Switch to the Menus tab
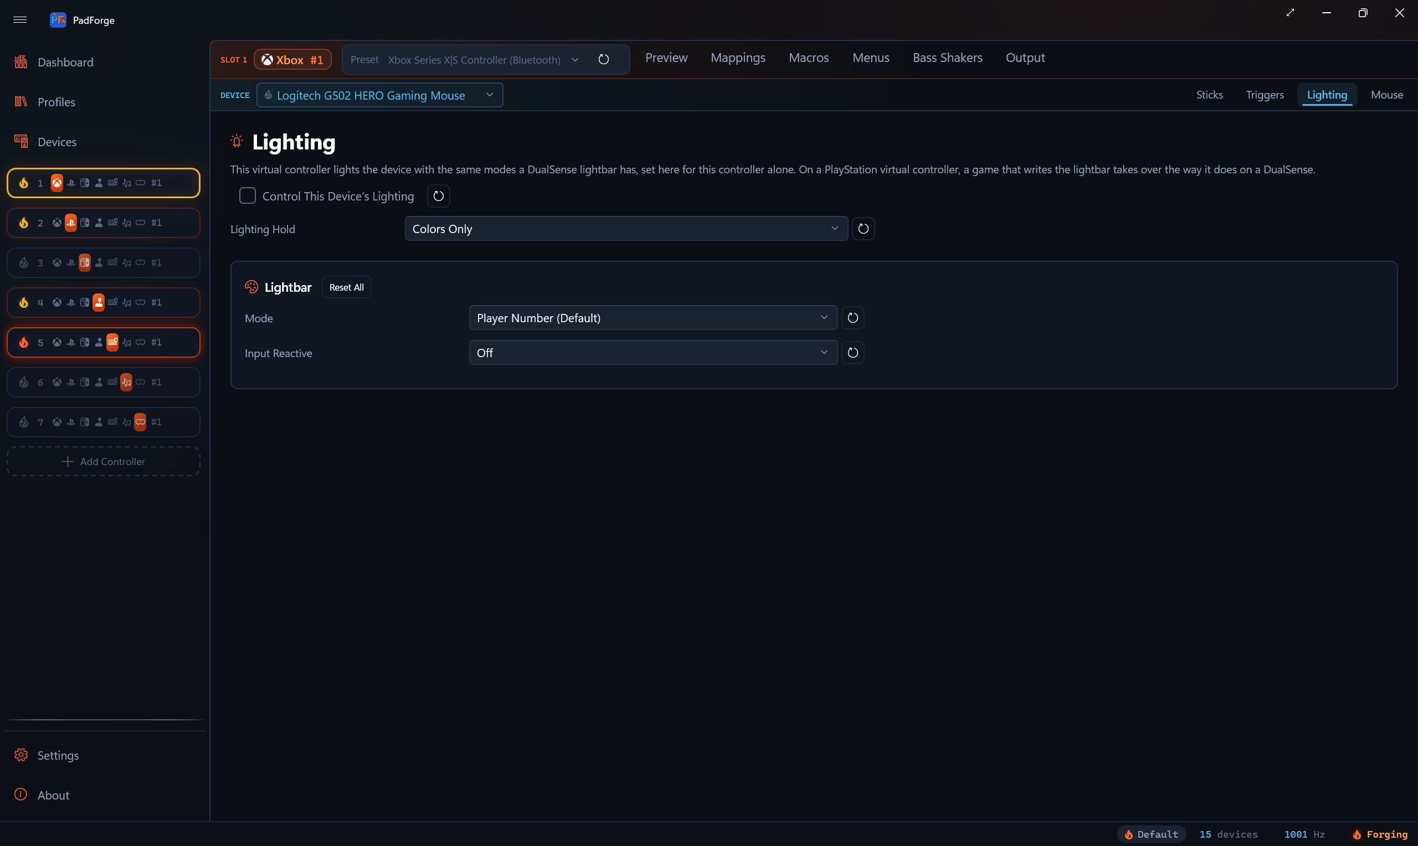This screenshot has width=1418, height=846. 871,58
